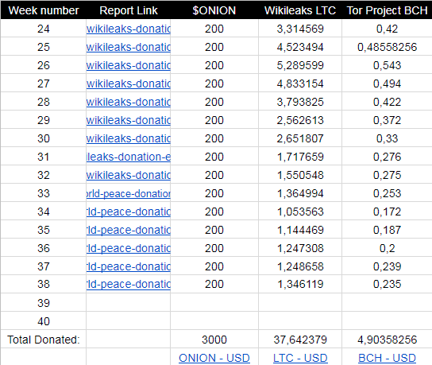Select the $ONION column header
This screenshot has width=432, height=365.
pos(214,10)
